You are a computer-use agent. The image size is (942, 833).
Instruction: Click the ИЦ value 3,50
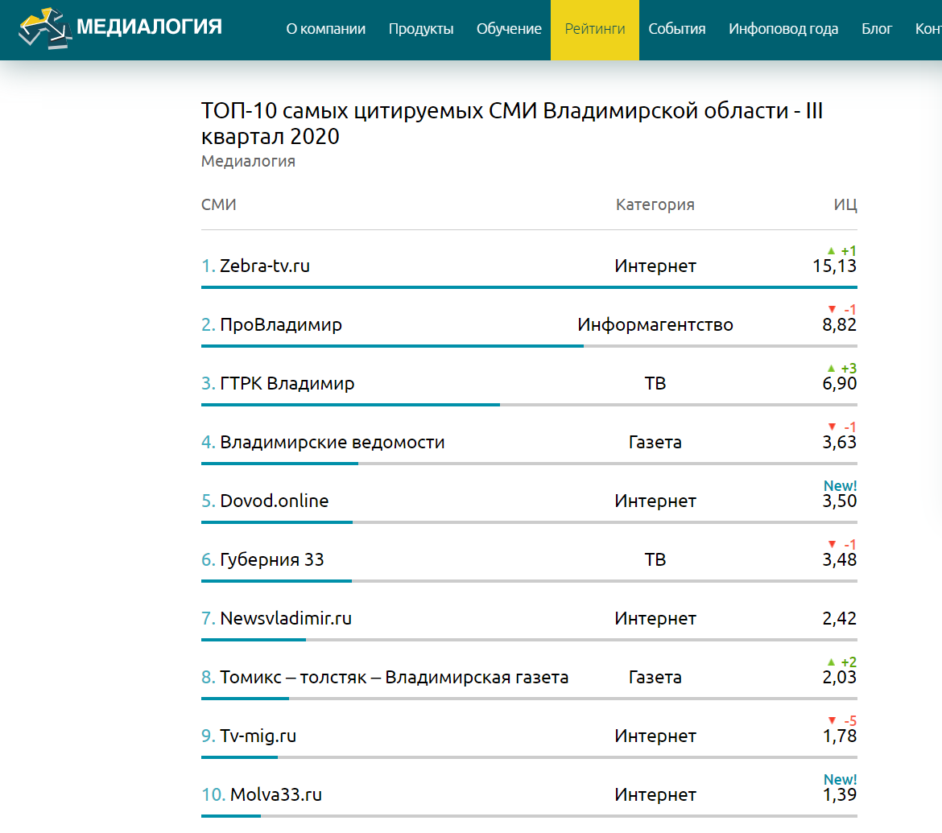839,501
